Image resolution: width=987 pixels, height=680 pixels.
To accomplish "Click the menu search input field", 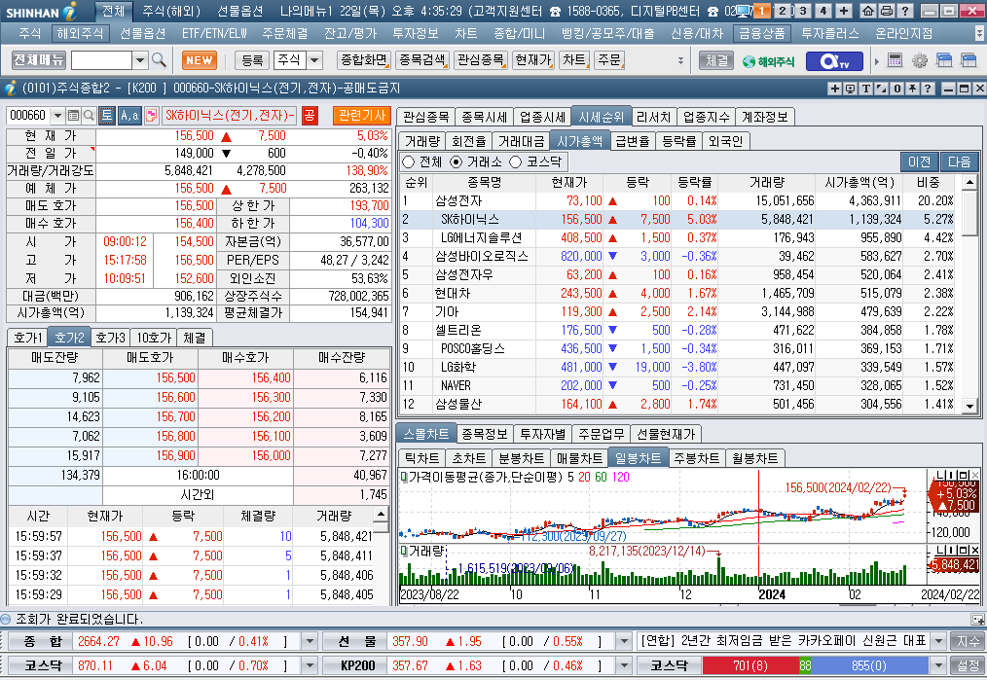I will tap(101, 60).
